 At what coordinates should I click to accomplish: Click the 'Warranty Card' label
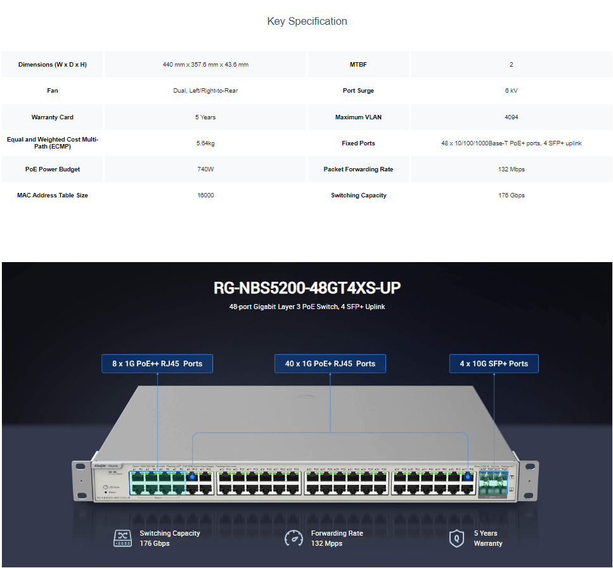coord(53,117)
